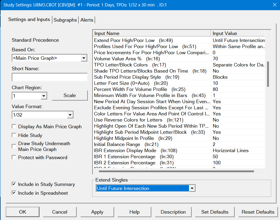Enable Display As Main Price Graph checkbox
Image resolution: width=280 pixels, height=220 pixels.
pyautogui.click(x=14, y=126)
